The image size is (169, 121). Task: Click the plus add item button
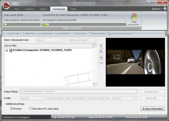(x=101, y=57)
